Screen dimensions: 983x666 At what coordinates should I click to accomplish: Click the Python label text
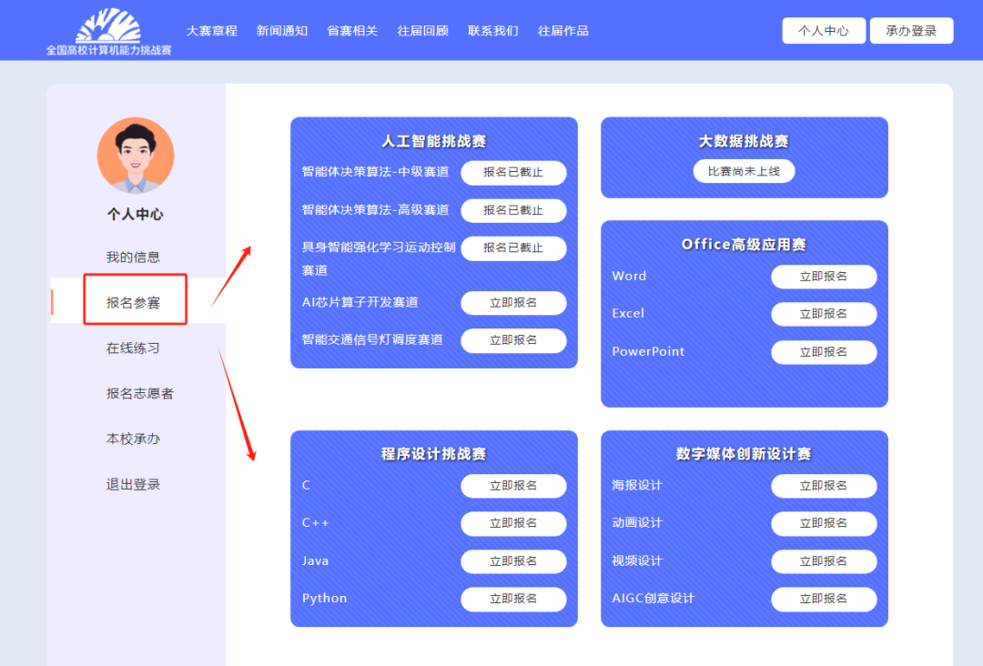pos(325,599)
